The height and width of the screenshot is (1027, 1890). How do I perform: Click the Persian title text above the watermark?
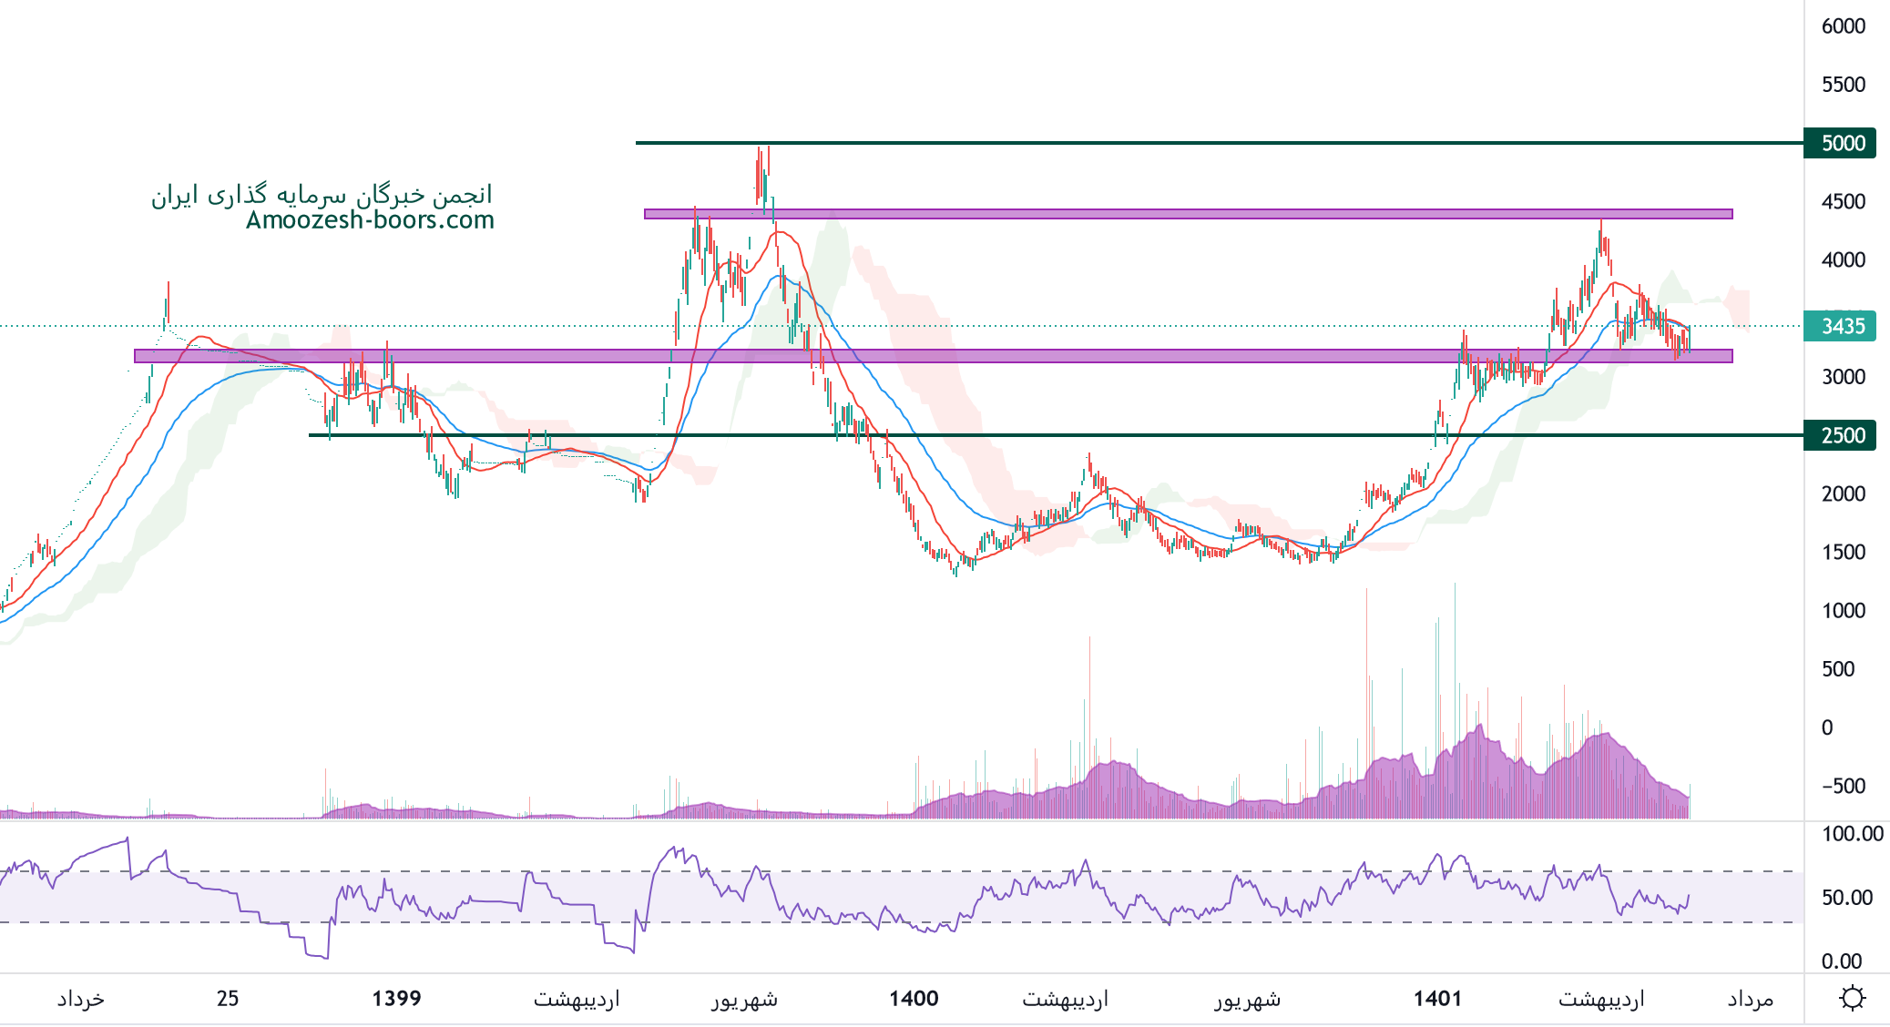pos(322,195)
